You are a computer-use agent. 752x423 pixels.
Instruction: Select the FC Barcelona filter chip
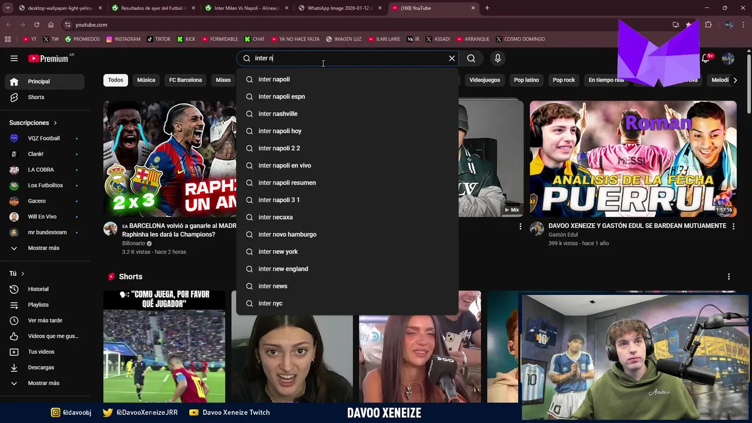click(x=186, y=80)
